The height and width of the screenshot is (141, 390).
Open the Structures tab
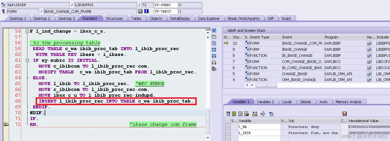pyautogui.click(x=114, y=18)
